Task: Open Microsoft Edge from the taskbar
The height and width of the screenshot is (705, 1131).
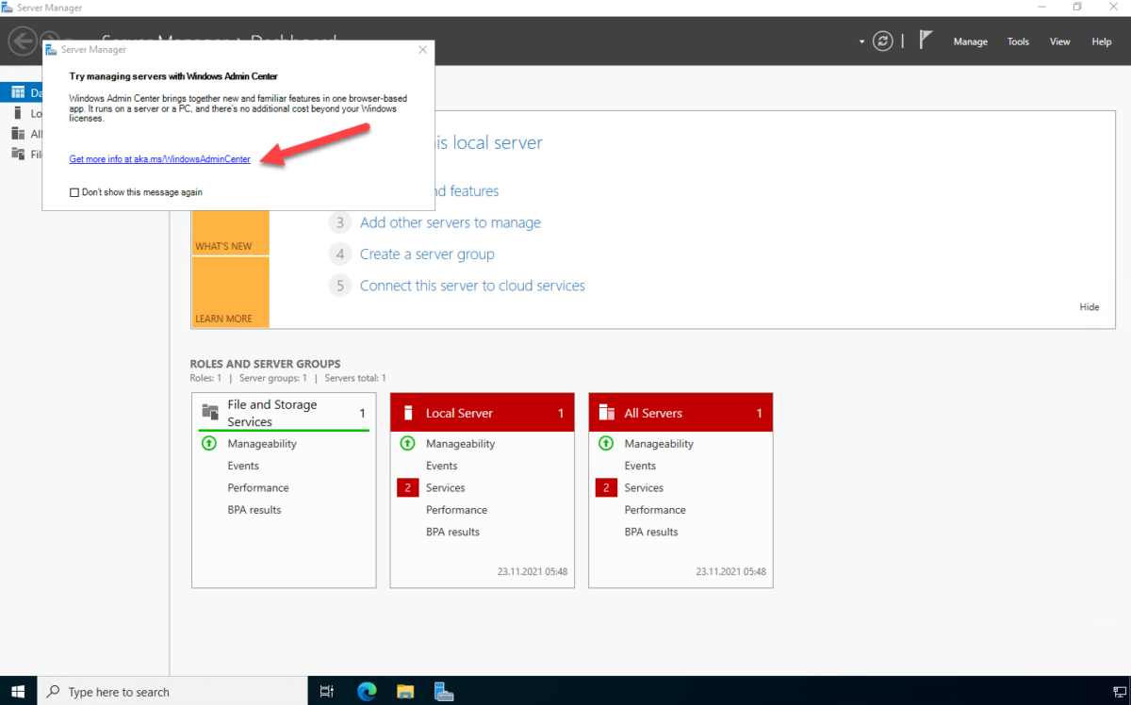Action: (x=367, y=691)
